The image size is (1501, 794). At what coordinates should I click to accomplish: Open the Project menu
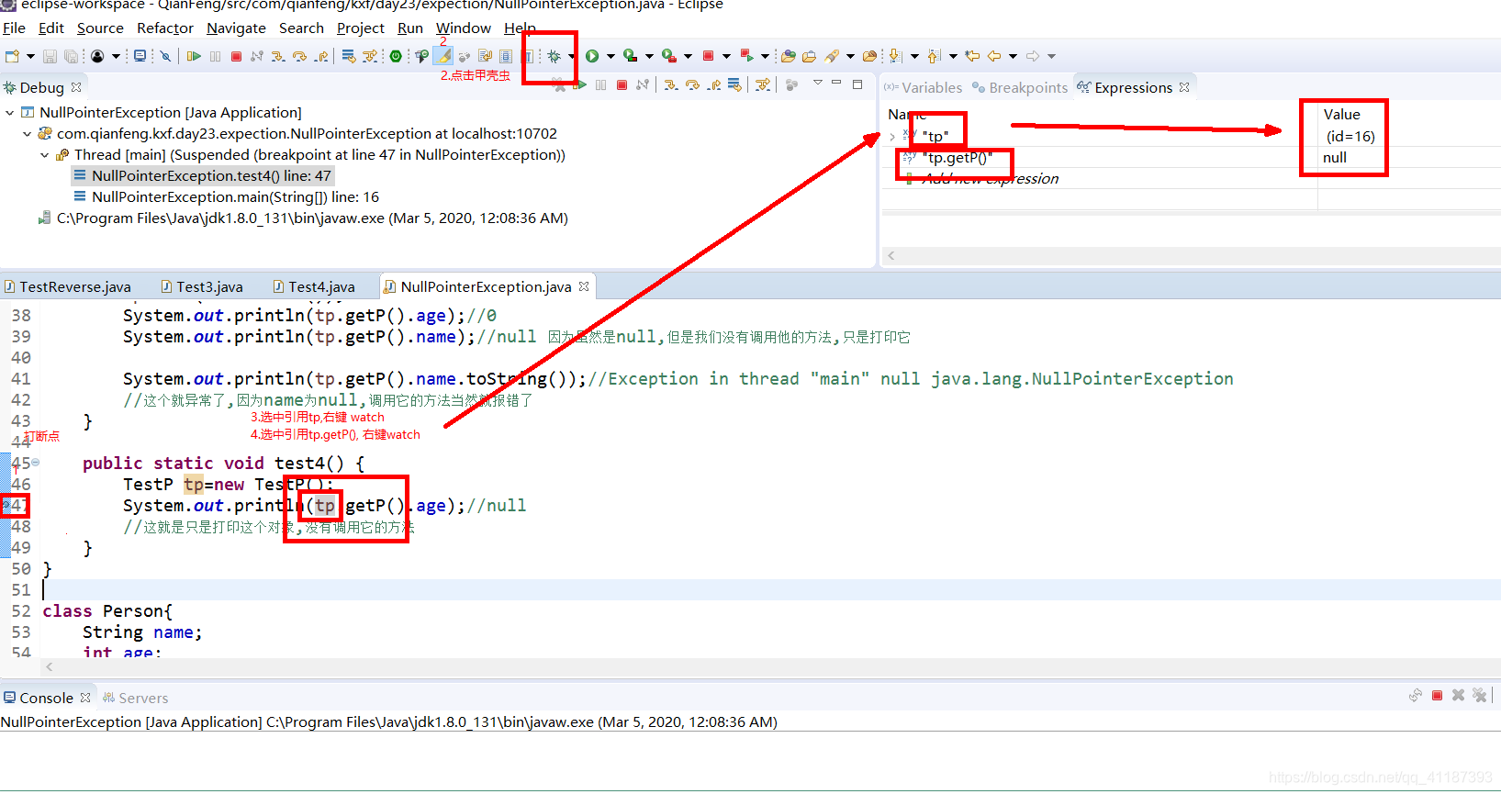coord(361,28)
